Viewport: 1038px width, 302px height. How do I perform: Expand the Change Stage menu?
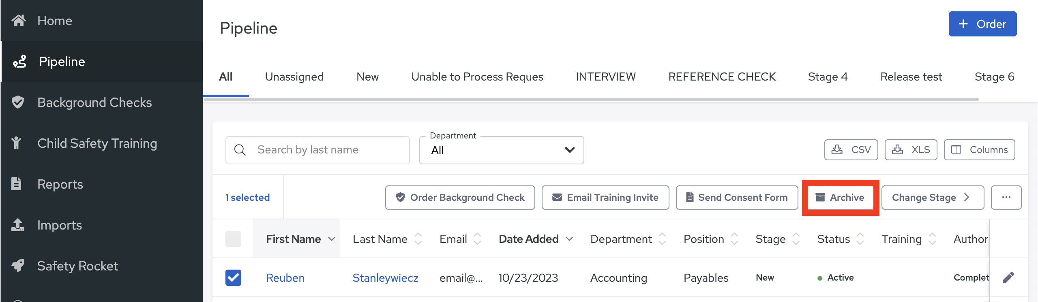click(x=933, y=197)
